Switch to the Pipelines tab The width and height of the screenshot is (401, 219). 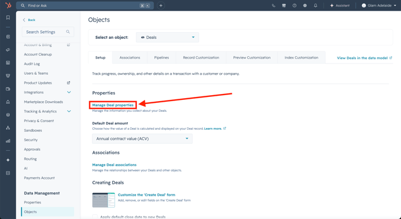pyautogui.click(x=162, y=57)
